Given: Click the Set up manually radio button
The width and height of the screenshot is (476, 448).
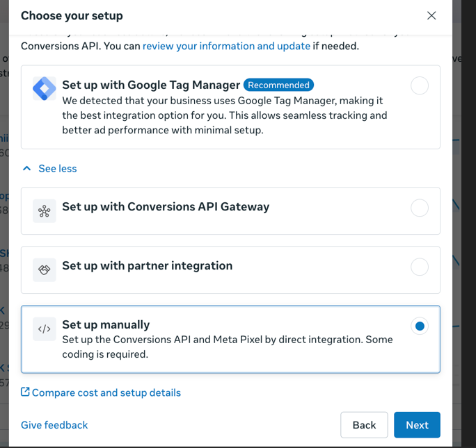Looking at the screenshot, I should click(420, 326).
